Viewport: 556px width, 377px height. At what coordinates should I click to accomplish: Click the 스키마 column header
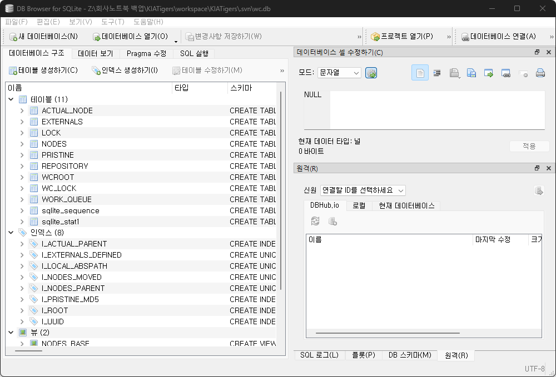(x=252, y=88)
